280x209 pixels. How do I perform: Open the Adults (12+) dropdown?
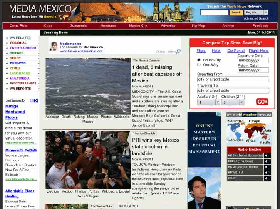[x=209, y=102]
